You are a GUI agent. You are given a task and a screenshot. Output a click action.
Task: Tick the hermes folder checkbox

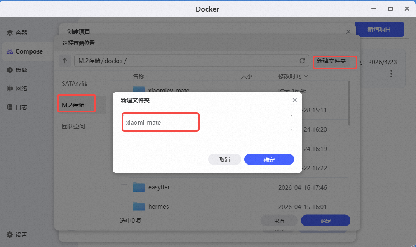tap(124, 207)
